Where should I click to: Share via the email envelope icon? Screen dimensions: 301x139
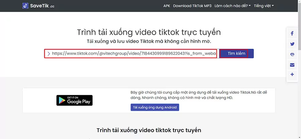[x=292, y=65]
